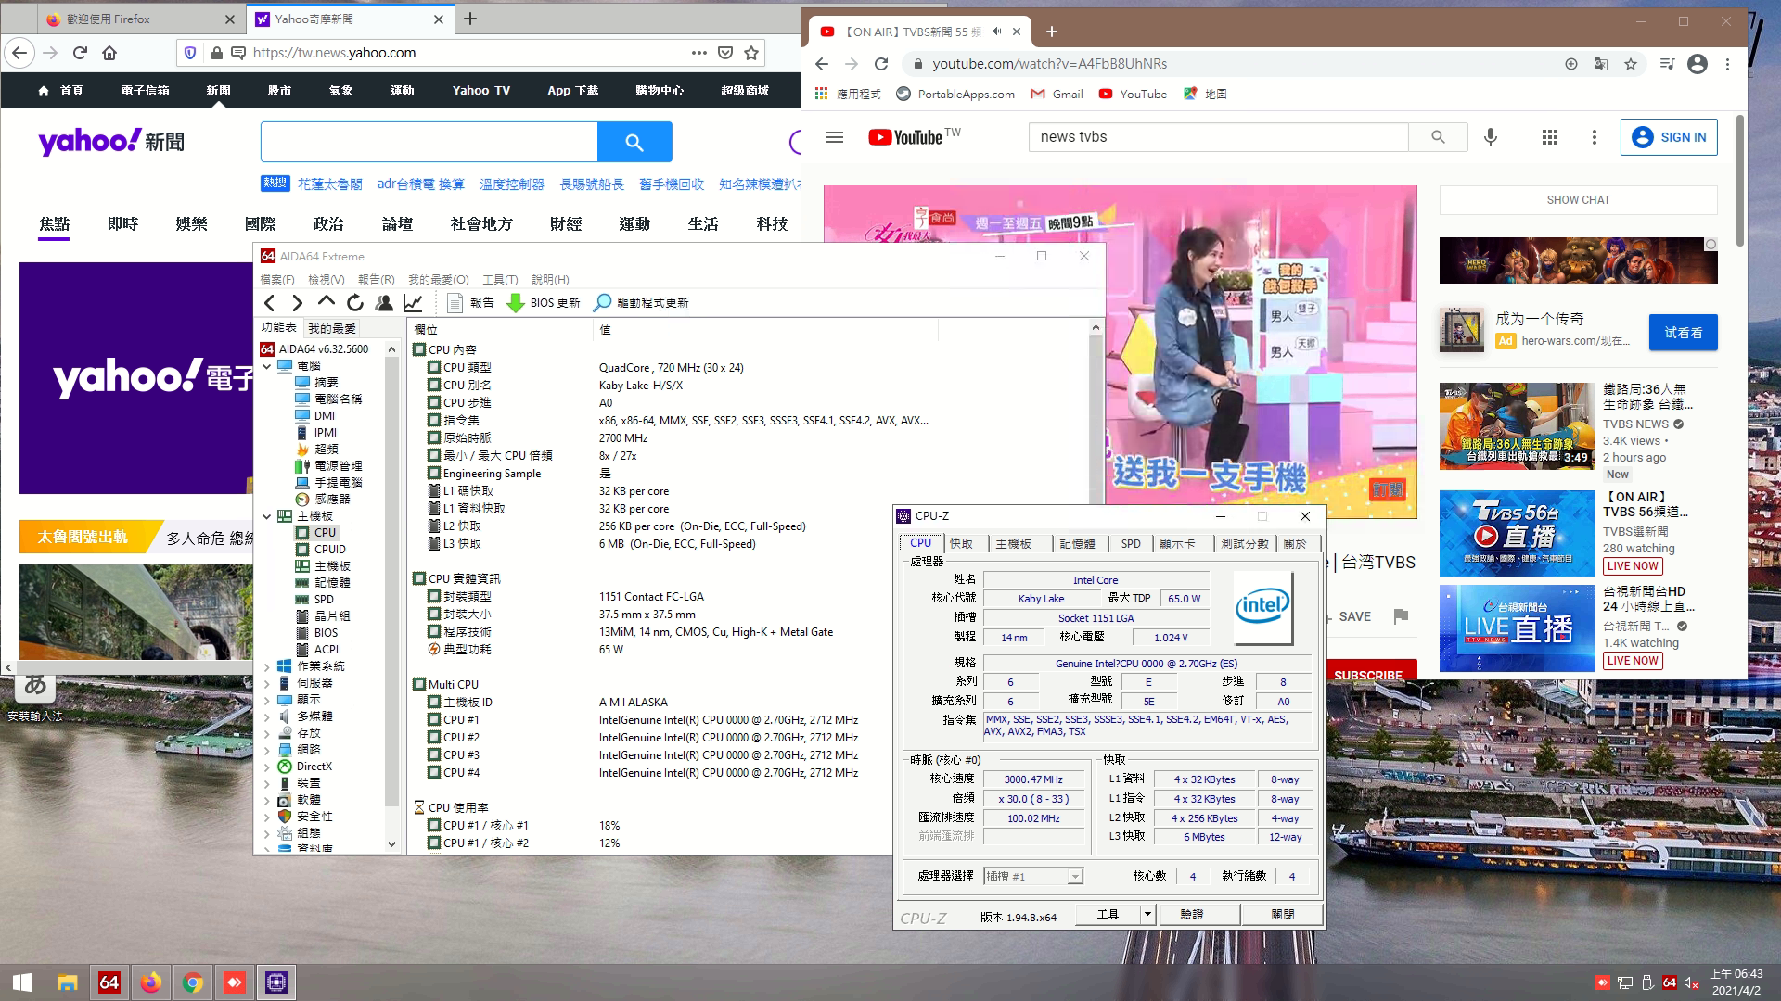This screenshot has width=1781, height=1001.
Task: Click Firefox home icon
Action: 109,53
